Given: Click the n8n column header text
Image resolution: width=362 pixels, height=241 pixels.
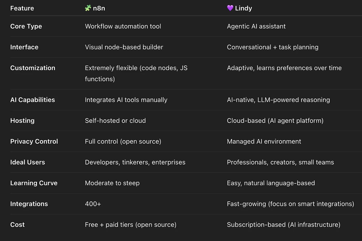Looking at the screenshot, I should click(99, 8).
